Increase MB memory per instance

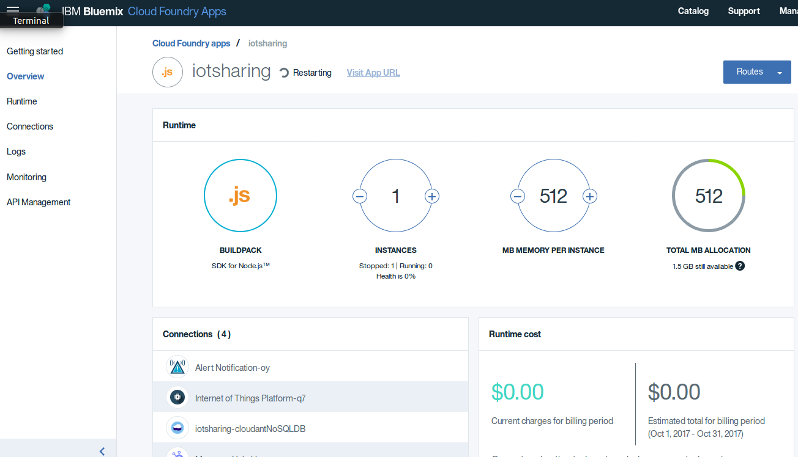[x=589, y=196]
